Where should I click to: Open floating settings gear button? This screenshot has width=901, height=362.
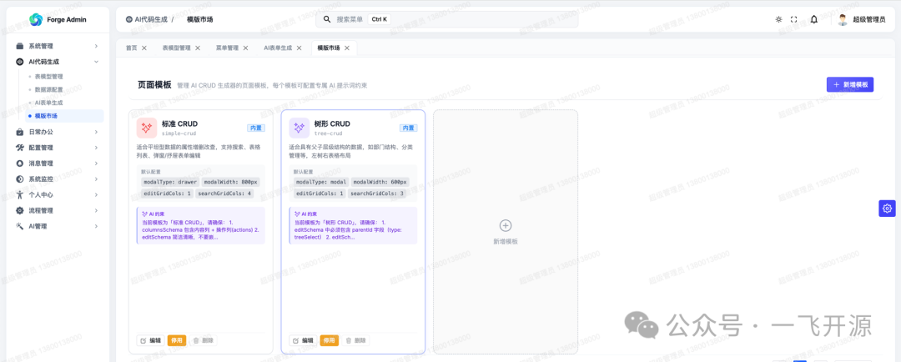(887, 209)
